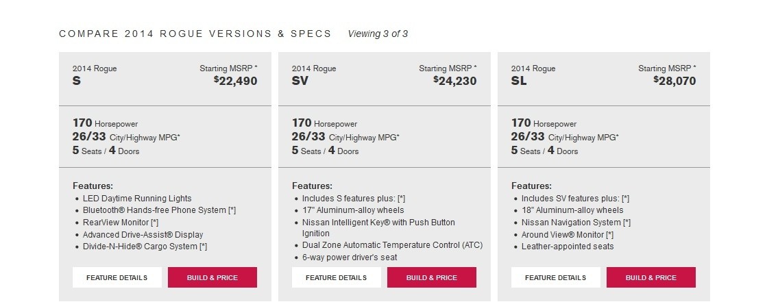The height and width of the screenshot is (302, 778).
Task: Choose Build & Price for Rogue SL
Action: pos(651,278)
